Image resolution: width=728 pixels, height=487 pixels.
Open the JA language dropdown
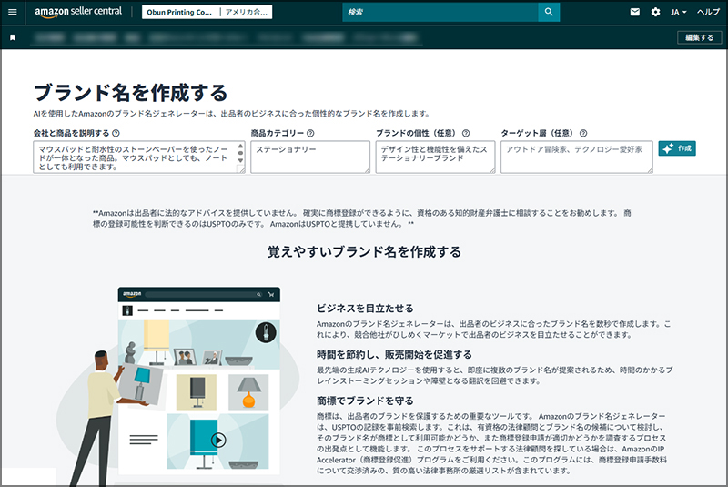point(678,12)
